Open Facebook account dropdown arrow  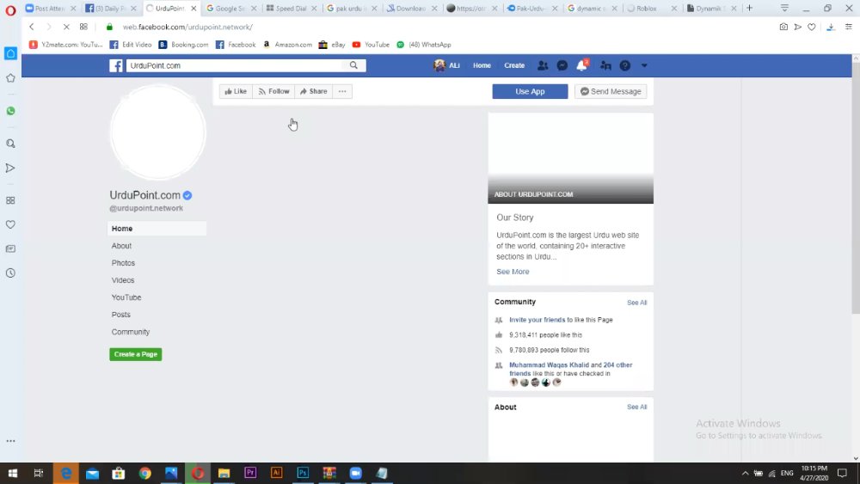pos(644,65)
